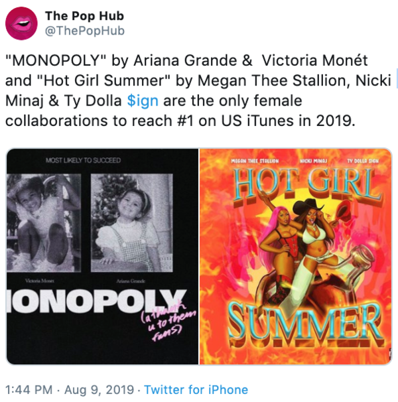This screenshot has height=402, width=398.
Task: Click MEGAN THEE STALLION name on cover
Action: point(255,161)
